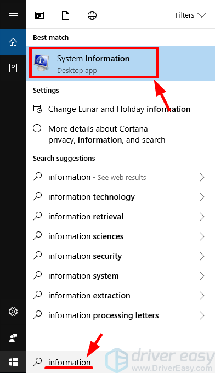Select the Home icon in sidebar
The width and height of the screenshot is (215, 373).
(13, 42)
